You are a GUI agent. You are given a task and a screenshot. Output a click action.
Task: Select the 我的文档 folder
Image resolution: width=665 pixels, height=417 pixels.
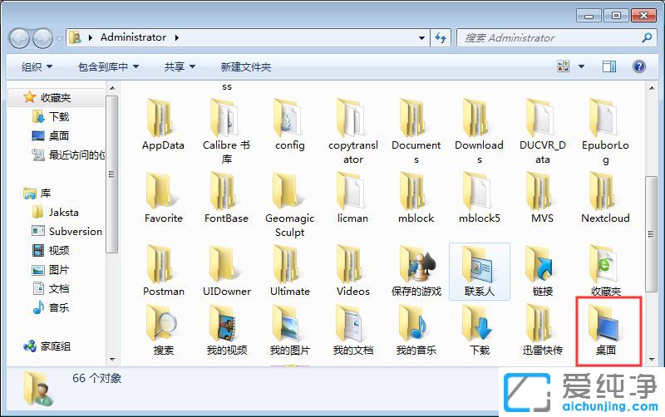click(352, 331)
